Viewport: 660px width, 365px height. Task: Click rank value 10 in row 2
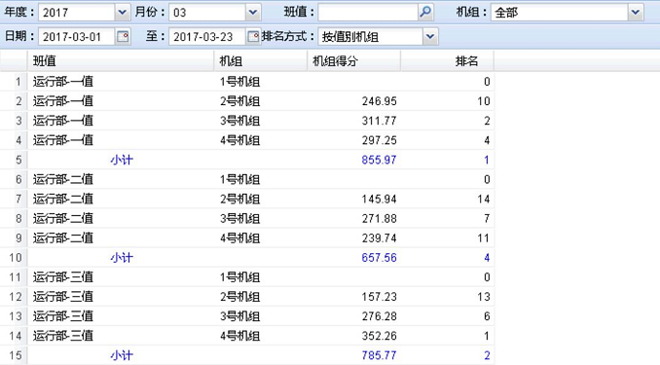(x=484, y=101)
